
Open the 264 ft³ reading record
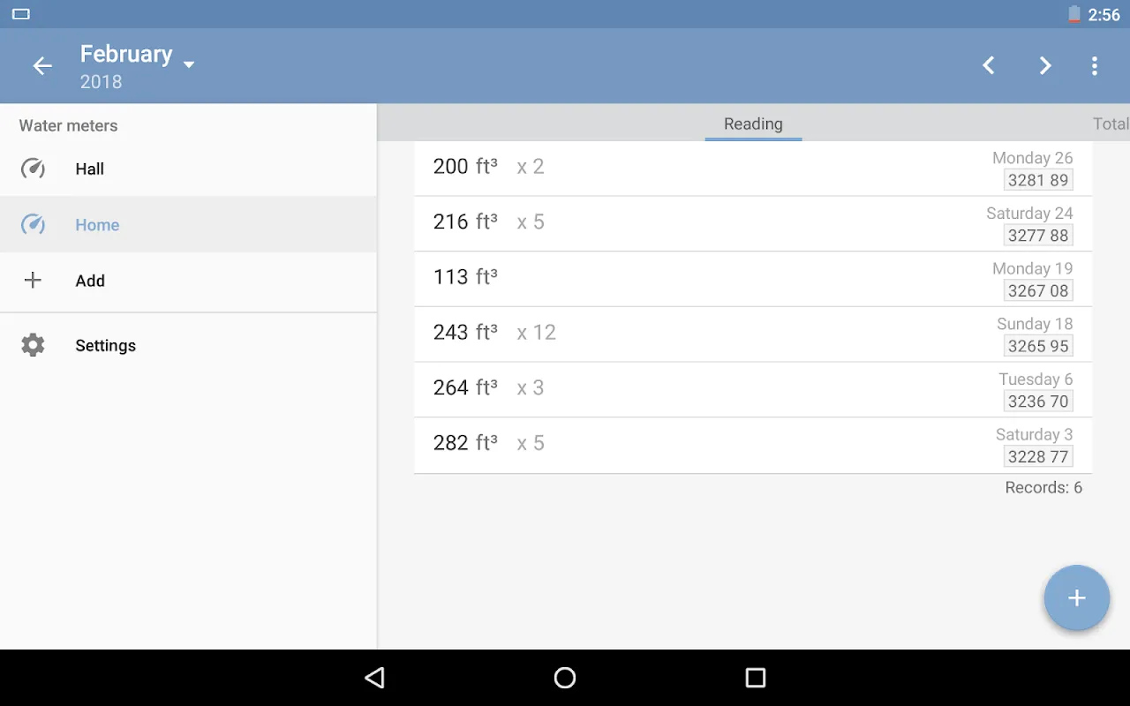click(x=753, y=389)
